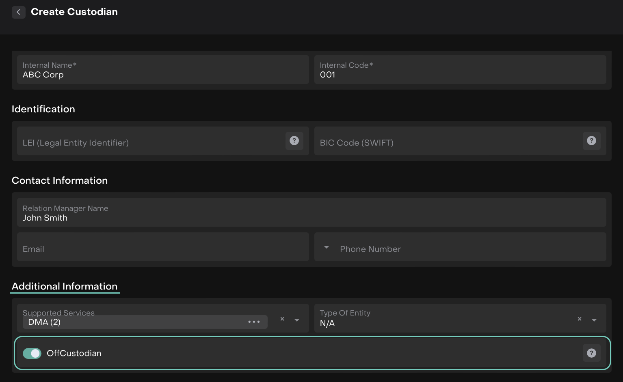Screen dimensions: 623x382
Task: Open help for LEI field
Action: pyautogui.click(x=294, y=141)
